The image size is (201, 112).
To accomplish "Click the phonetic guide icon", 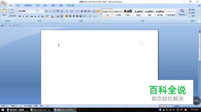I will [x=58, y=11].
